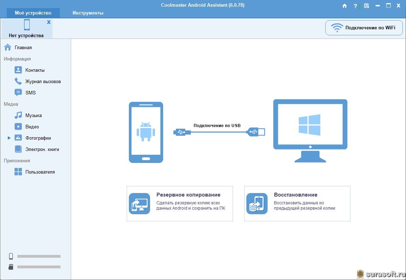Click the Электрон. книги book icon
This screenshot has width=406, height=280.
point(18,149)
